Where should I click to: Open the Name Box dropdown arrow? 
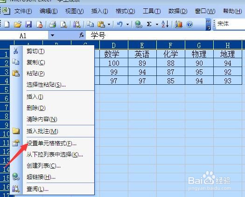click(53, 35)
